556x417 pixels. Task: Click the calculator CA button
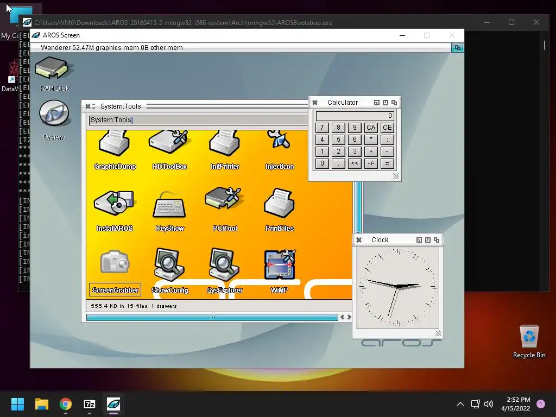point(371,128)
